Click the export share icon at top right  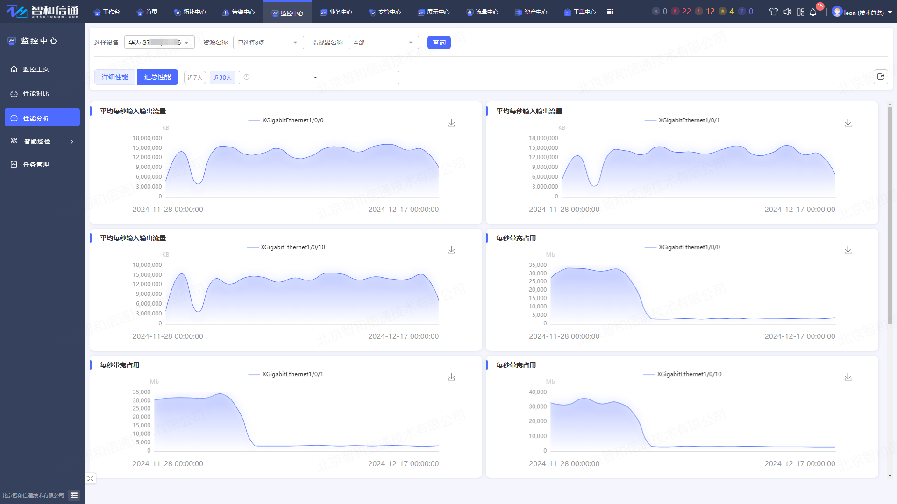881,77
